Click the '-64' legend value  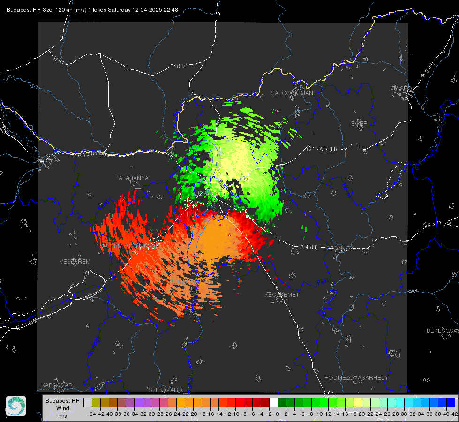coord(91,414)
